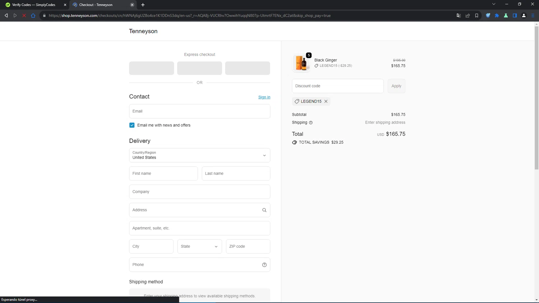This screenshot has height=303, width=539.
Task: Focus the Last name field
Action: pos(236,173)
